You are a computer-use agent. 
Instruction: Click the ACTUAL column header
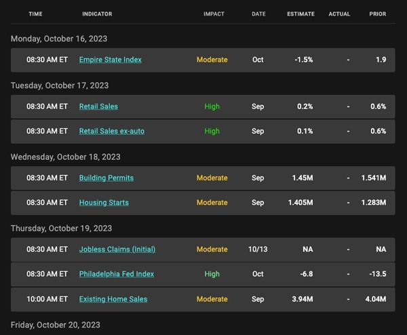339,14
